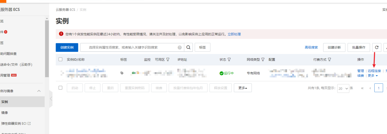Image resolution: width=387 pixels, height=134 pixels.
Task: Click the 专有网络 cell in the instance row
Action: pyautogui.click(x=253, y=73)
